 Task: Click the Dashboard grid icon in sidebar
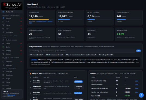tap(3, 12)
